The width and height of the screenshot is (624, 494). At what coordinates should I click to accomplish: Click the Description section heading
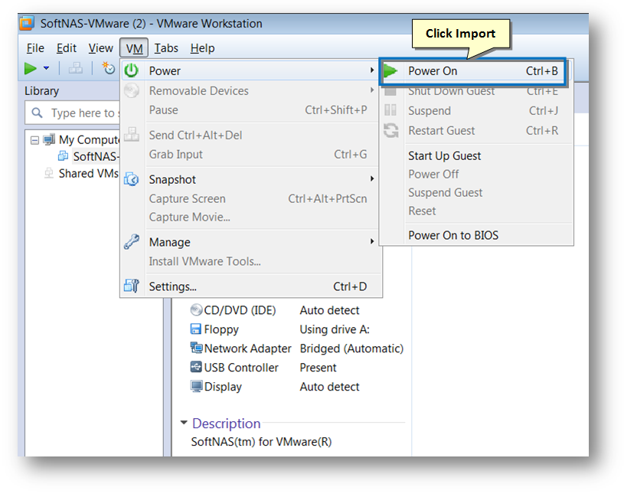point(226,423)
